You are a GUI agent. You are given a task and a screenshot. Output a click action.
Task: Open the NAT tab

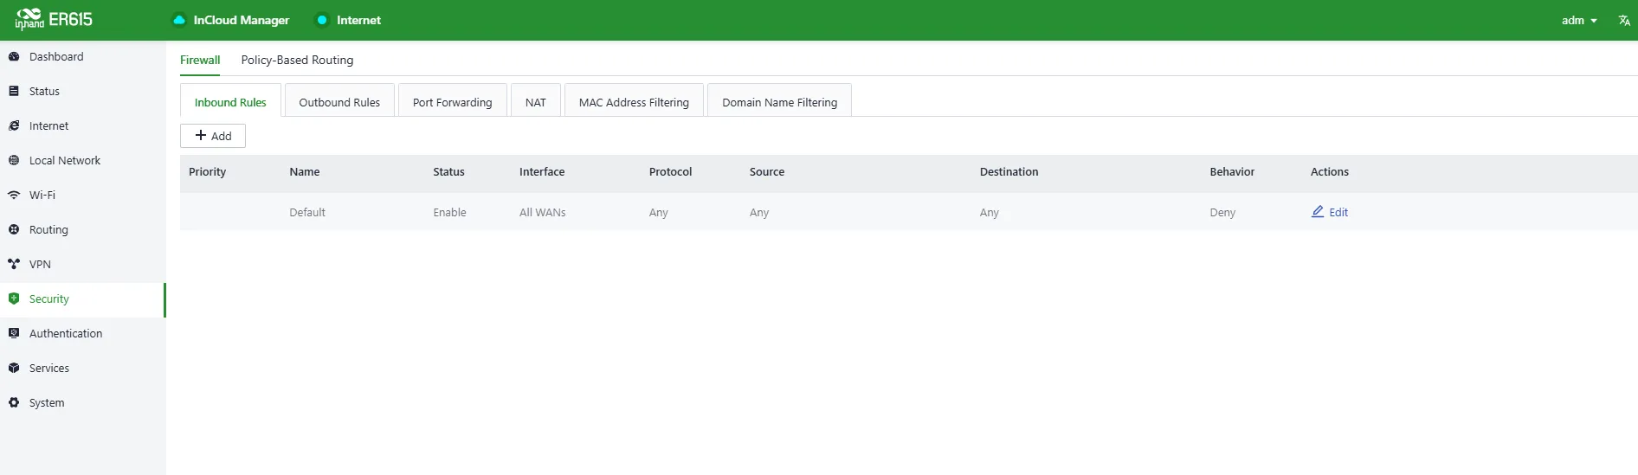[x=536, y=101]
